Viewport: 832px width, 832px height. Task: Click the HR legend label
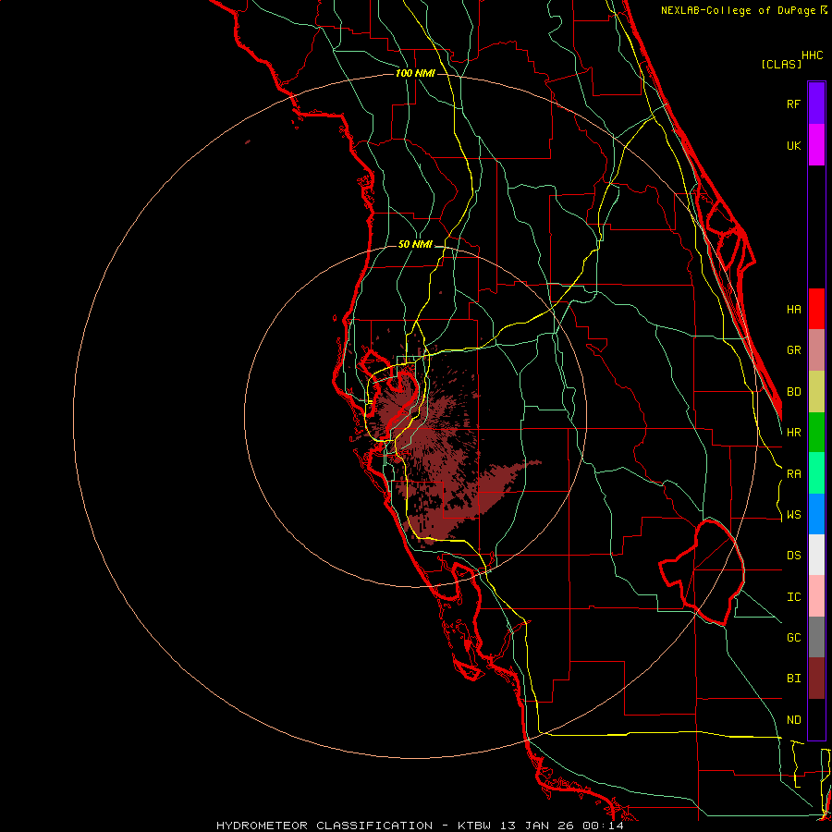793,433
